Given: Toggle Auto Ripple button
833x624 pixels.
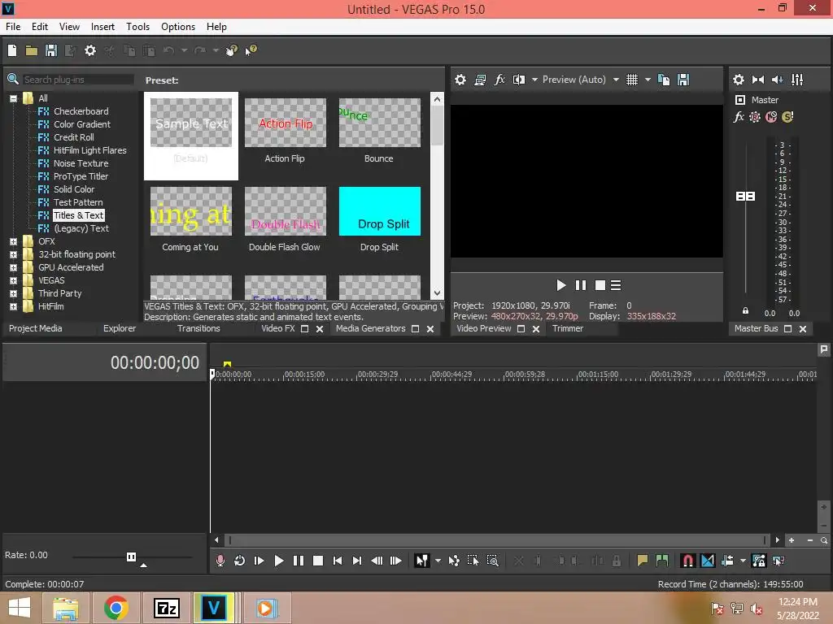Looking at the screenshot, I should [728, 561].
